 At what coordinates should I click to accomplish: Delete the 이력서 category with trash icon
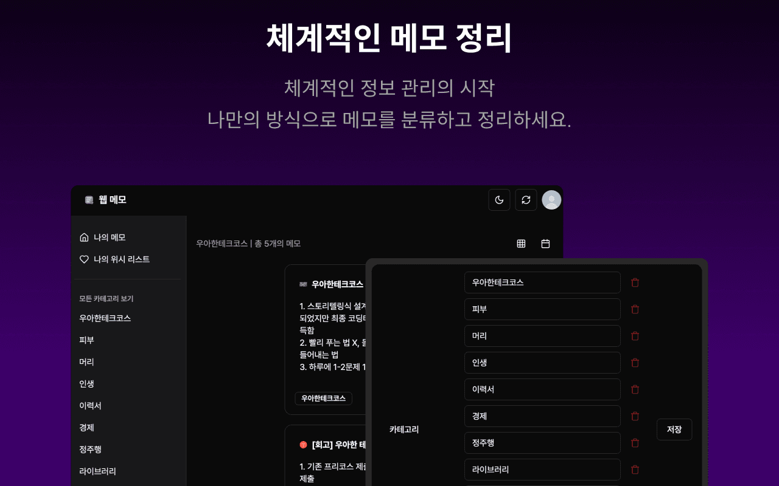point(635,389)
